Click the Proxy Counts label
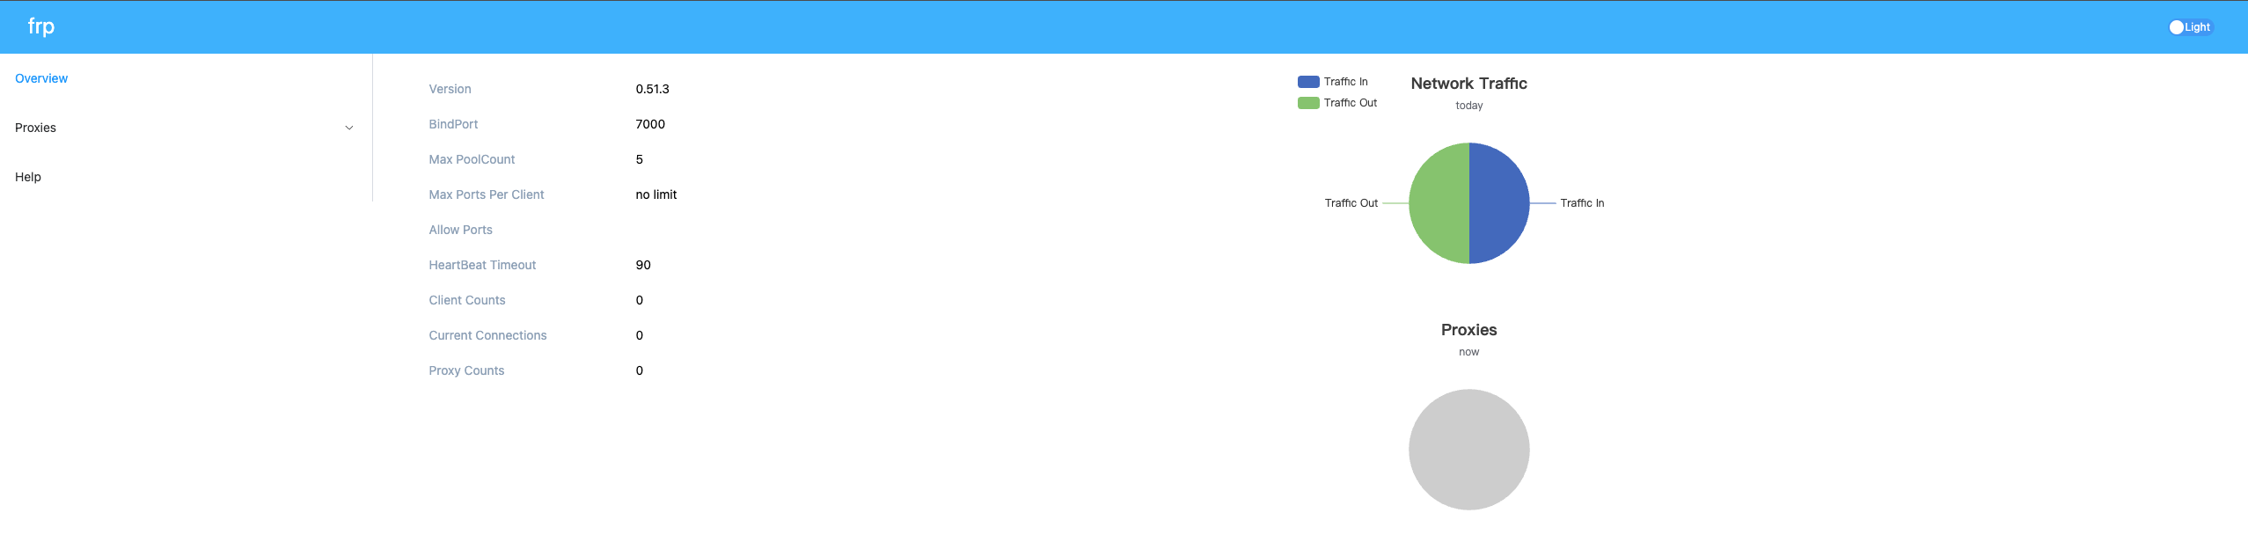This screenshot has width=2248, height=557. (x=467, y=370)
